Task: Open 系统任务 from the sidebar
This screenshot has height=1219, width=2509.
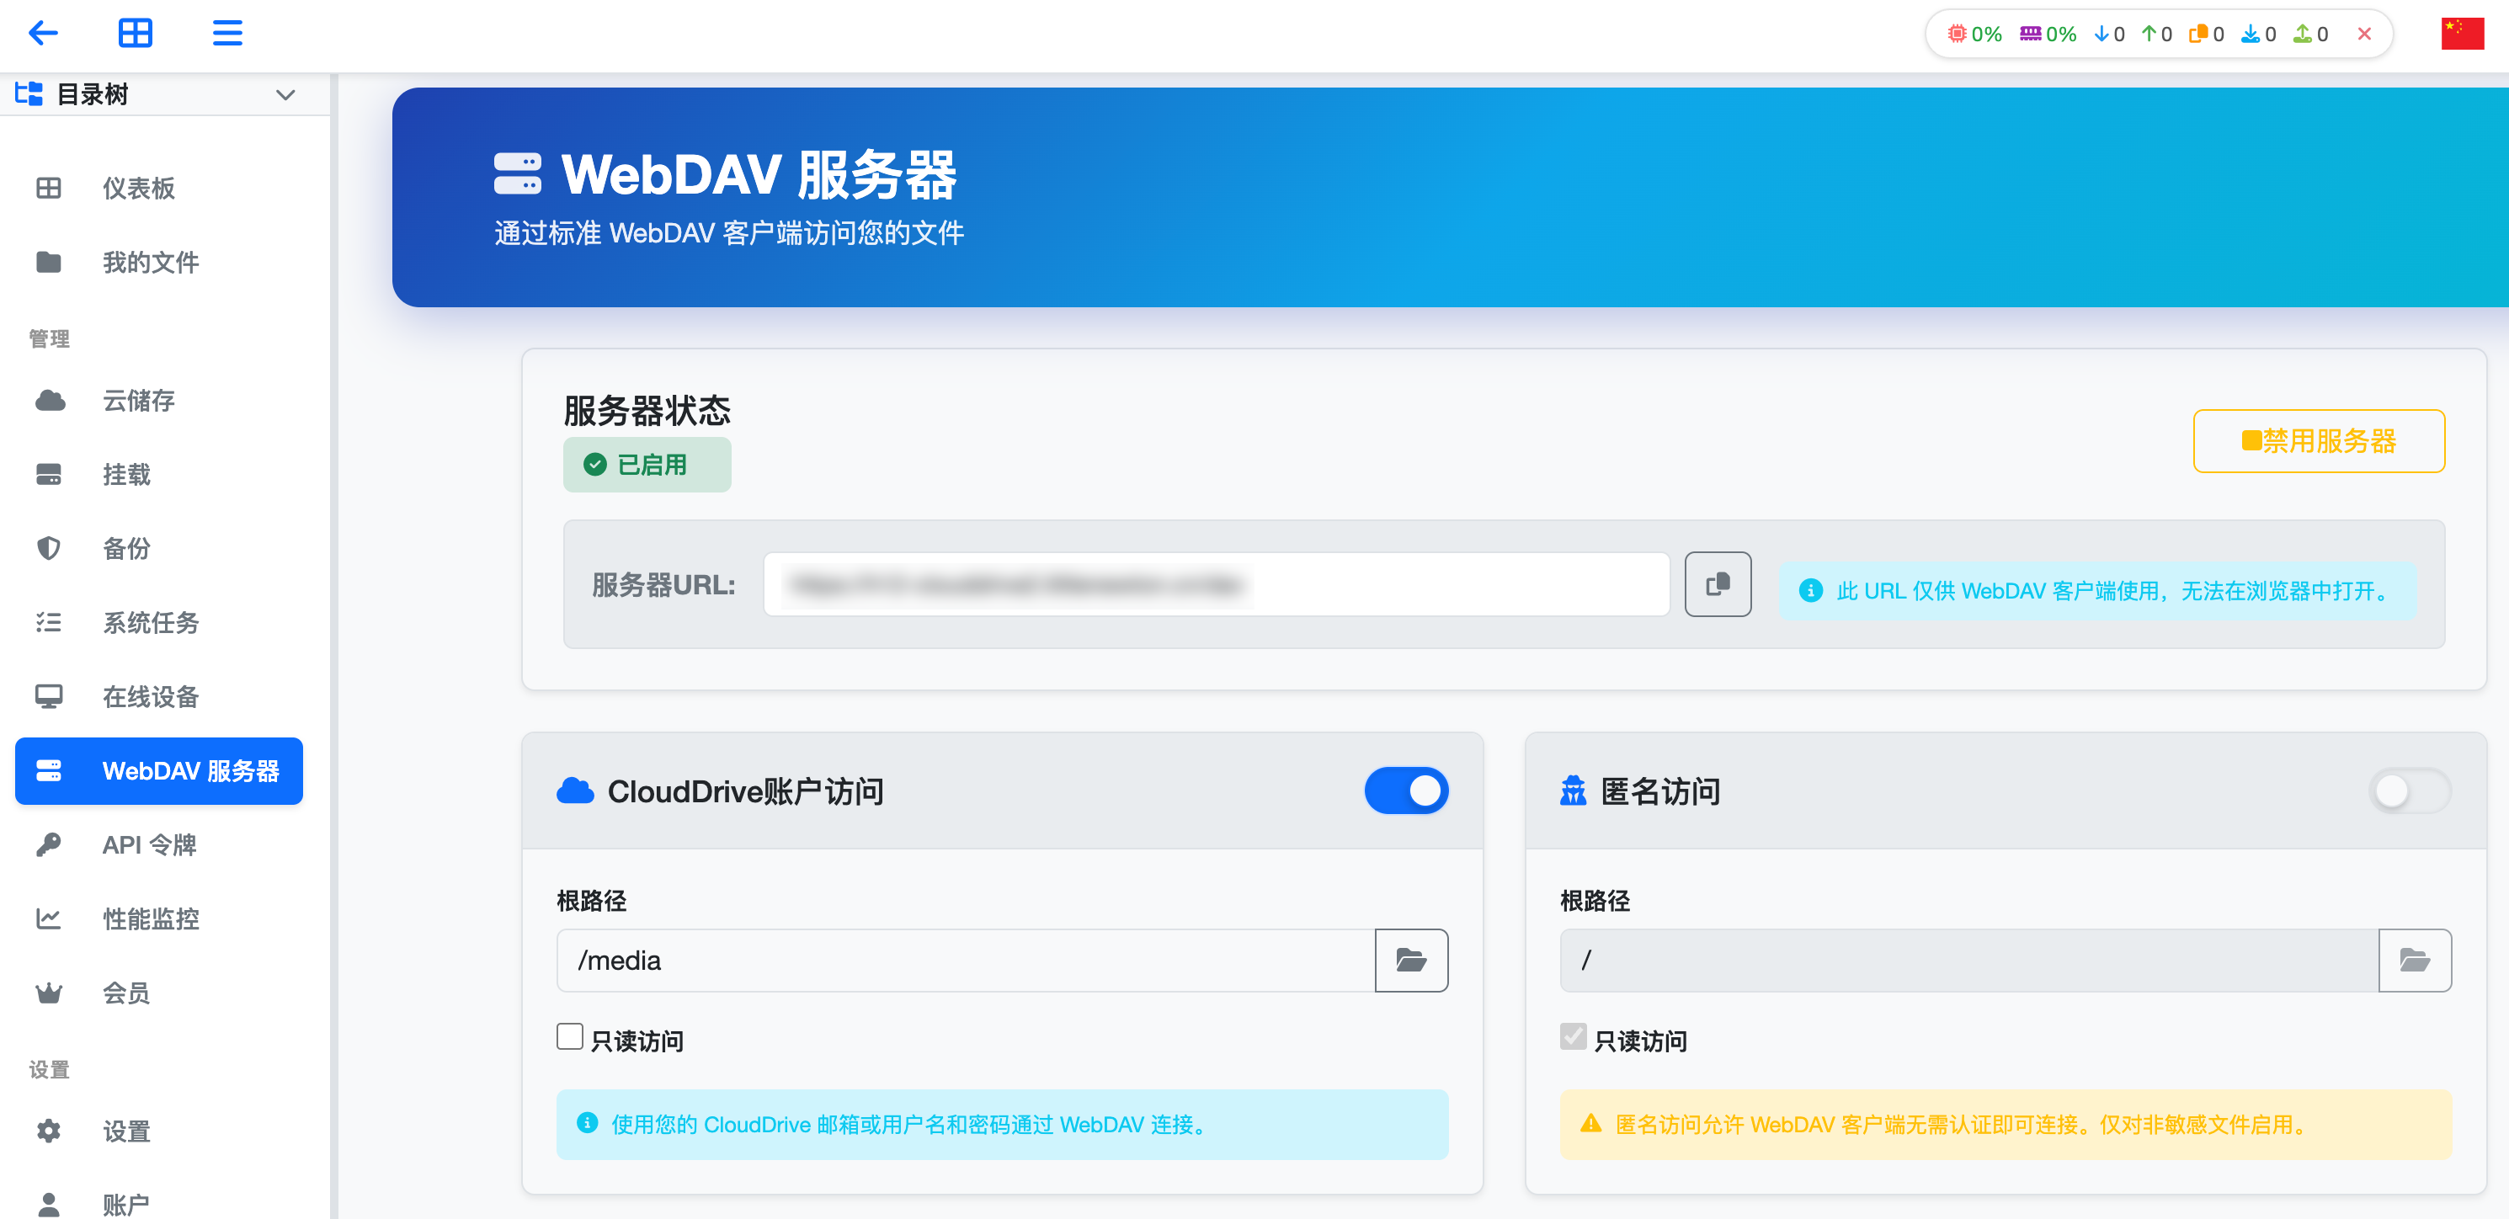Action: click(x=151, y=622)
